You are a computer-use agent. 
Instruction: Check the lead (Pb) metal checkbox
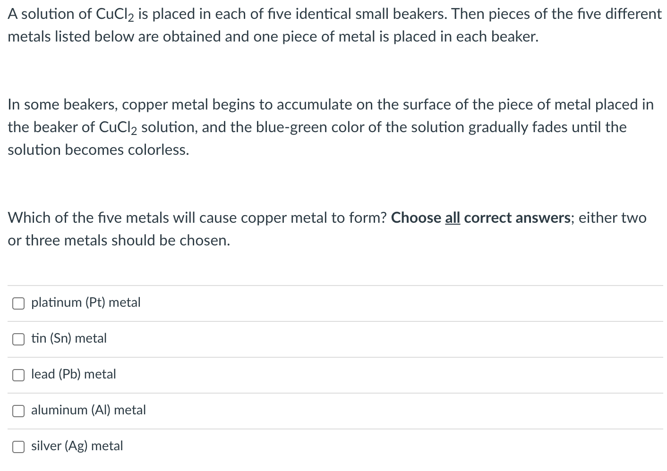click(18, 375)
